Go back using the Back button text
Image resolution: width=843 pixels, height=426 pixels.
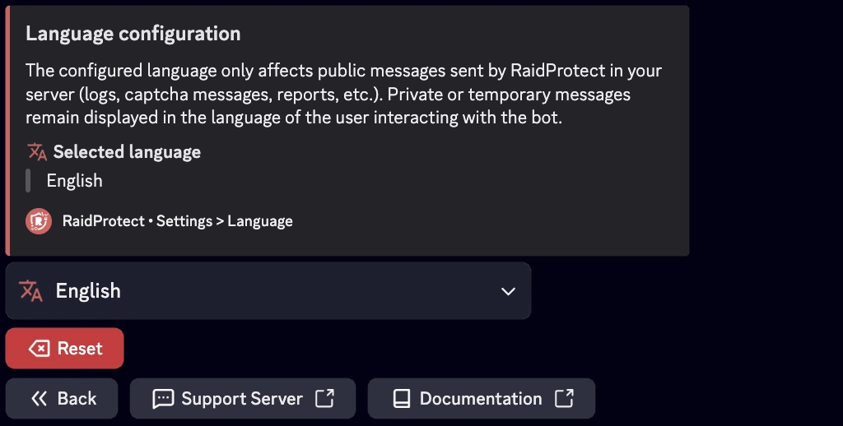[x=77, y=399]
